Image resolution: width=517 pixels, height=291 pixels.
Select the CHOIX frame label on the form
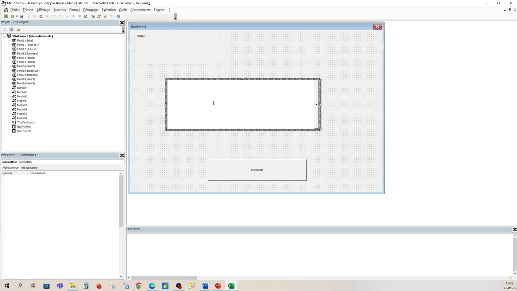[x=140, y=36]
